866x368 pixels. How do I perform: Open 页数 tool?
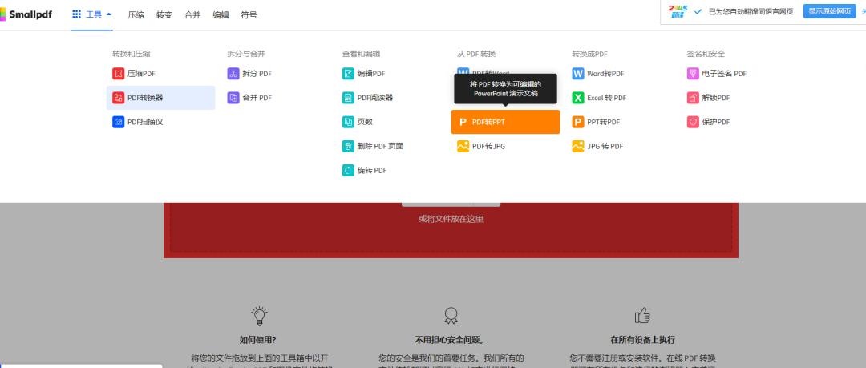365,122
